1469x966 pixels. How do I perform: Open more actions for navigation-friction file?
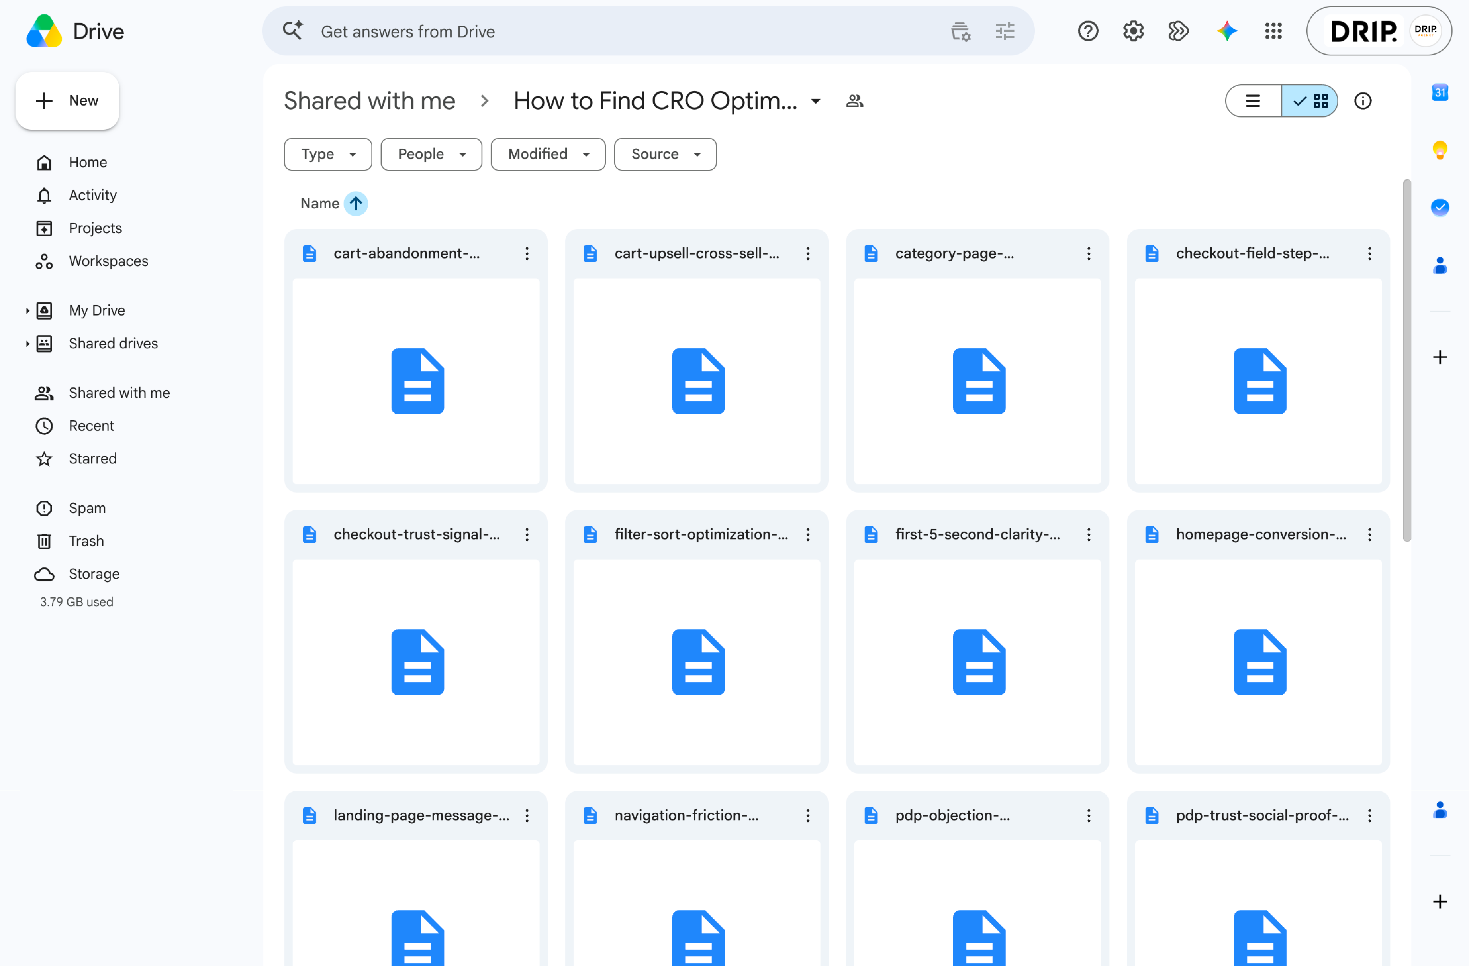808,815
